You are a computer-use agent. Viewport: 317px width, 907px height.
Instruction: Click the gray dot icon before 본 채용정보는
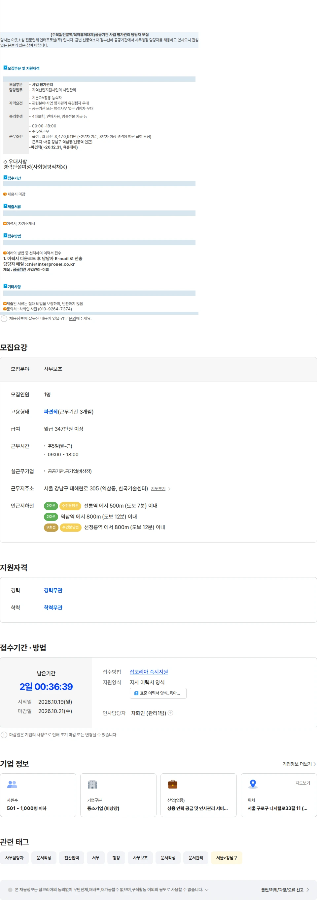coord(10,890)
